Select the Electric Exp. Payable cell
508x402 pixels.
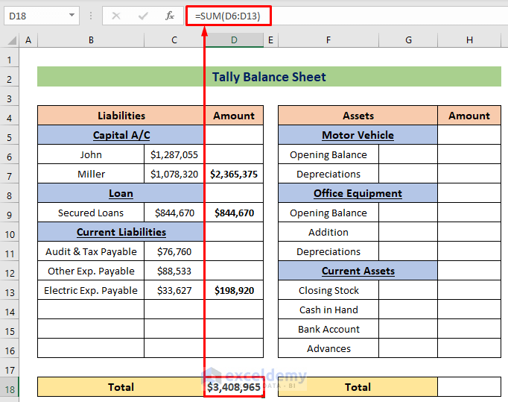pos(91,290)
